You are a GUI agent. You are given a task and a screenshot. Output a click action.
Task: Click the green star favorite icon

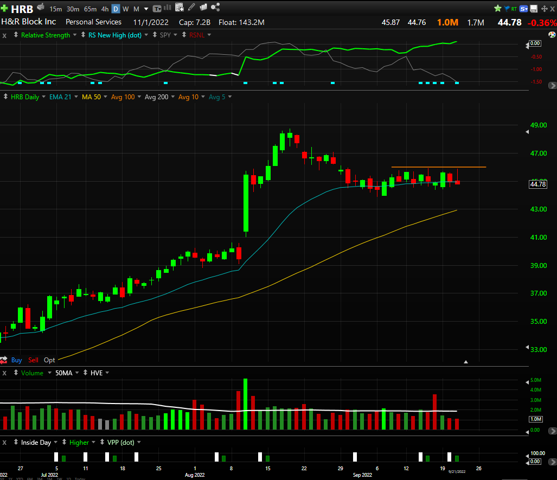pos(498,8)
